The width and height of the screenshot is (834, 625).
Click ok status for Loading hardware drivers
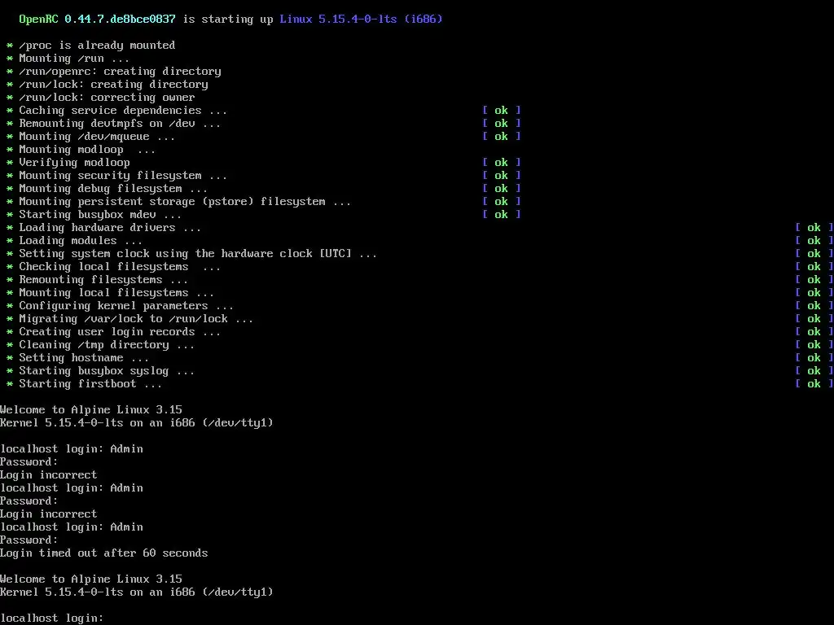(x=814, y=228)
